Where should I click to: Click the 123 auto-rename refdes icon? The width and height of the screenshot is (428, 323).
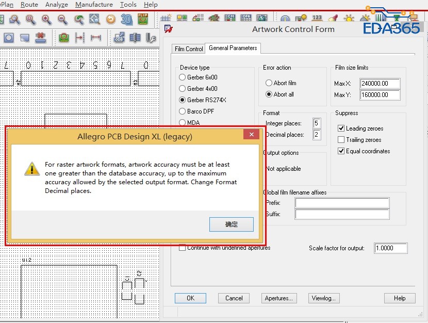pyautogui.click(x=317, y=18)
